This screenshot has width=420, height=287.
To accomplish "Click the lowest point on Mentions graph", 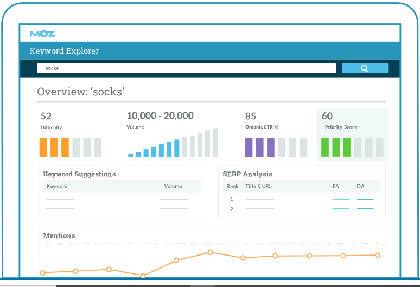I will click(143, 276).
